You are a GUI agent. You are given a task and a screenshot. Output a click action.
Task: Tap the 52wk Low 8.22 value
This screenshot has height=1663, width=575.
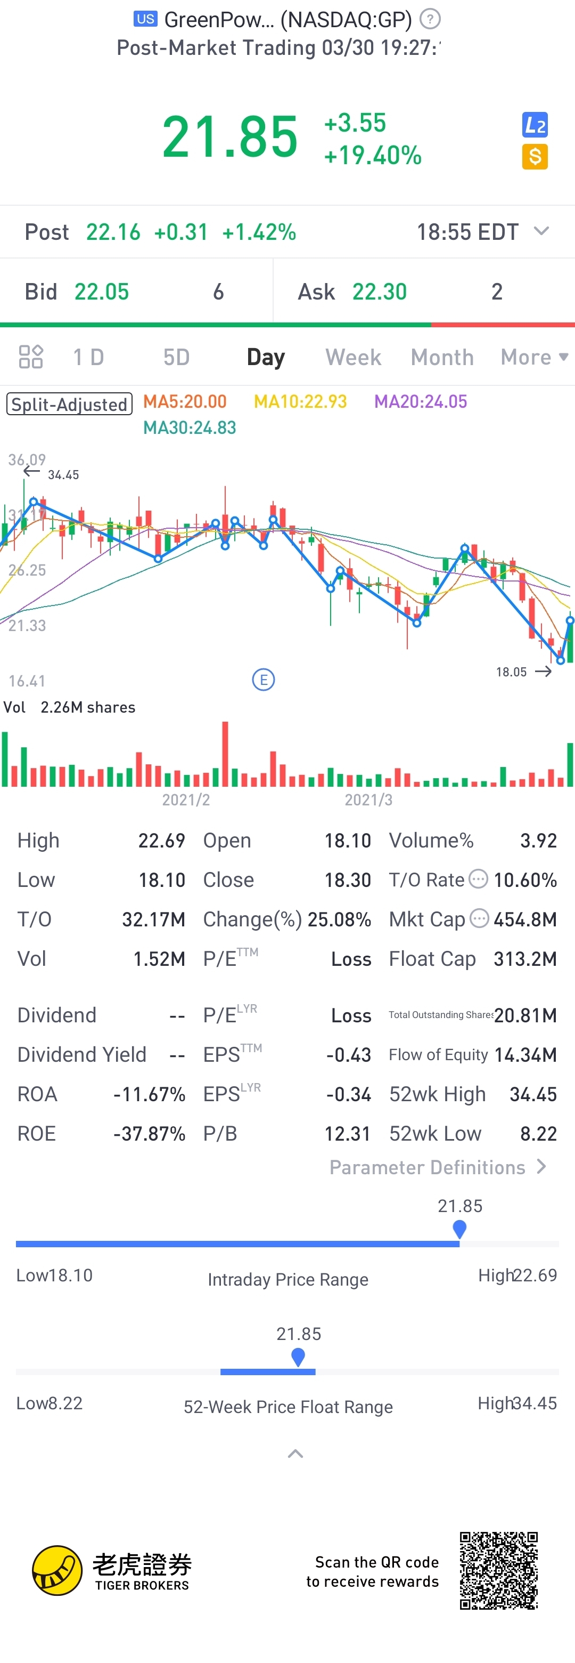pyautogui.click(x=538, y=1134)
